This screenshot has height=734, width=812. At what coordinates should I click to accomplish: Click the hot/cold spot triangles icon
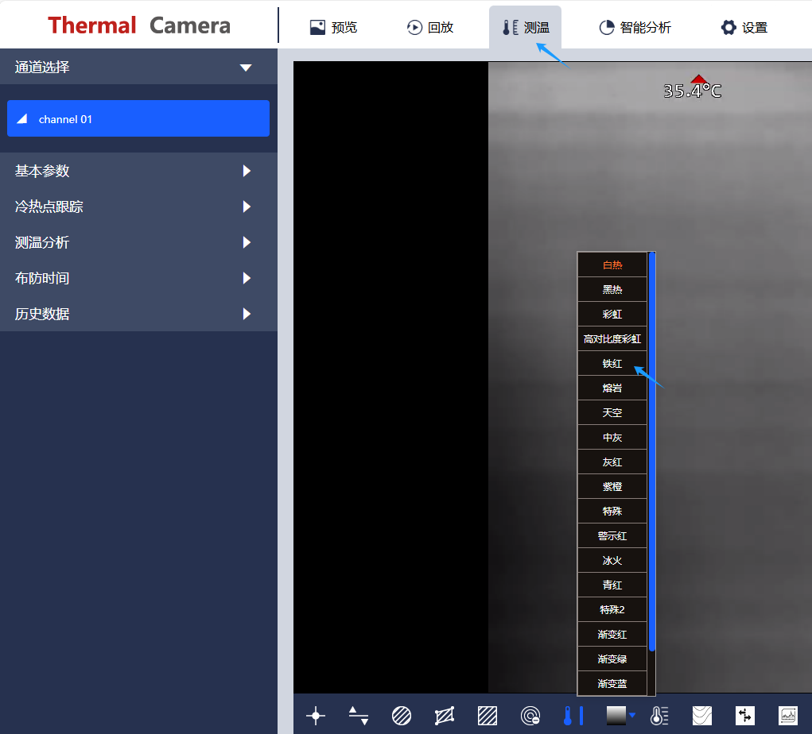[359, 716]
